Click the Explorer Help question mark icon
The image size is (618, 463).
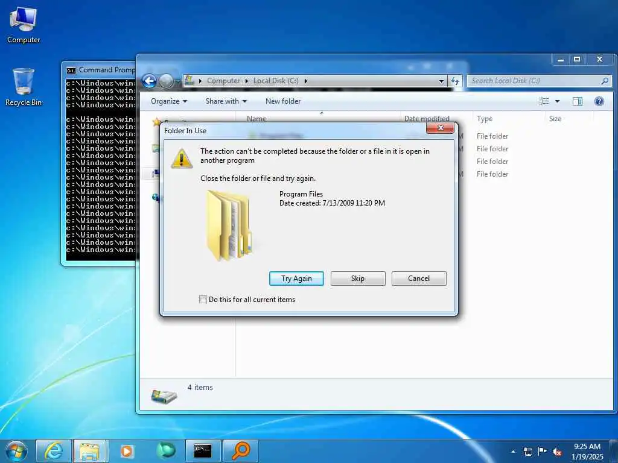tap(599, 101)
